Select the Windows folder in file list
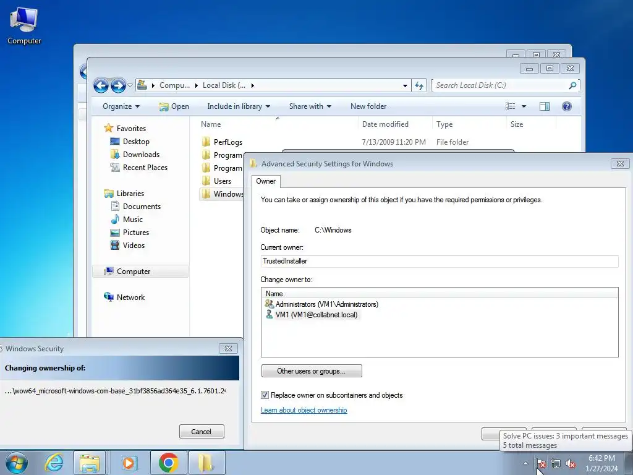The image size is (633, 475). pos(223,194)
